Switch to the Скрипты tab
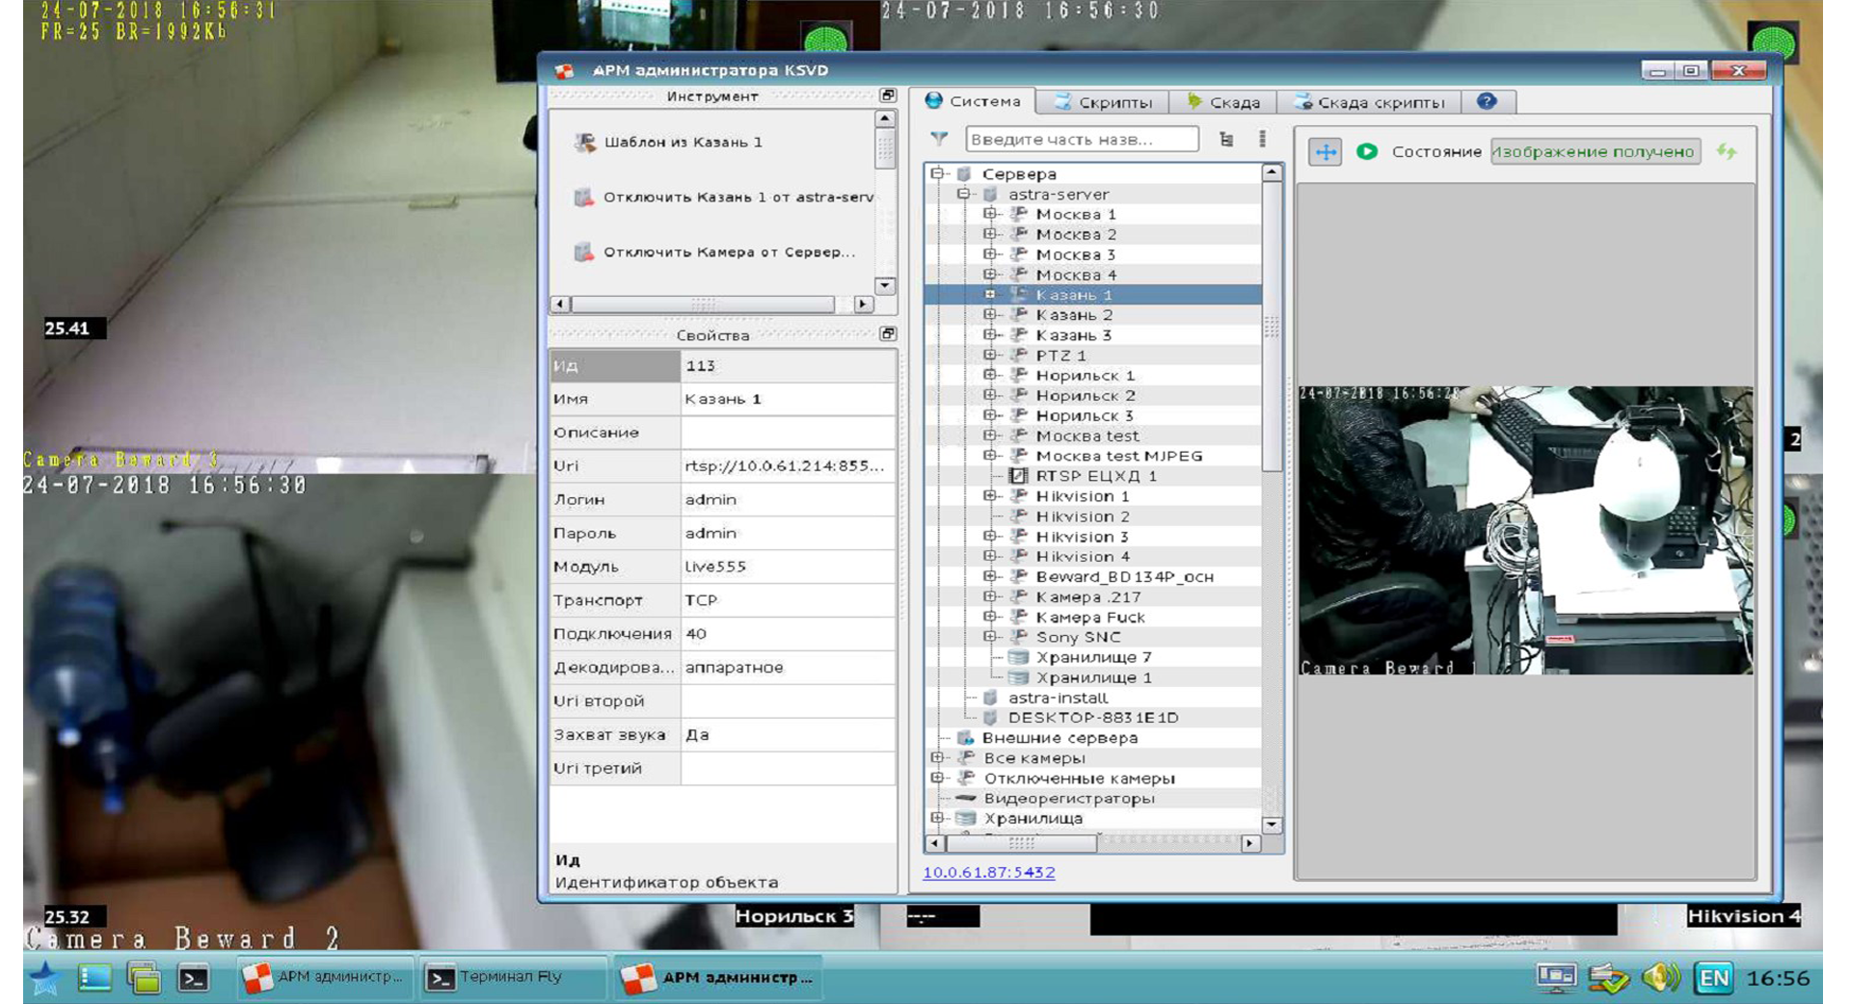The image size is (1850, 1004). point(1103,102)
